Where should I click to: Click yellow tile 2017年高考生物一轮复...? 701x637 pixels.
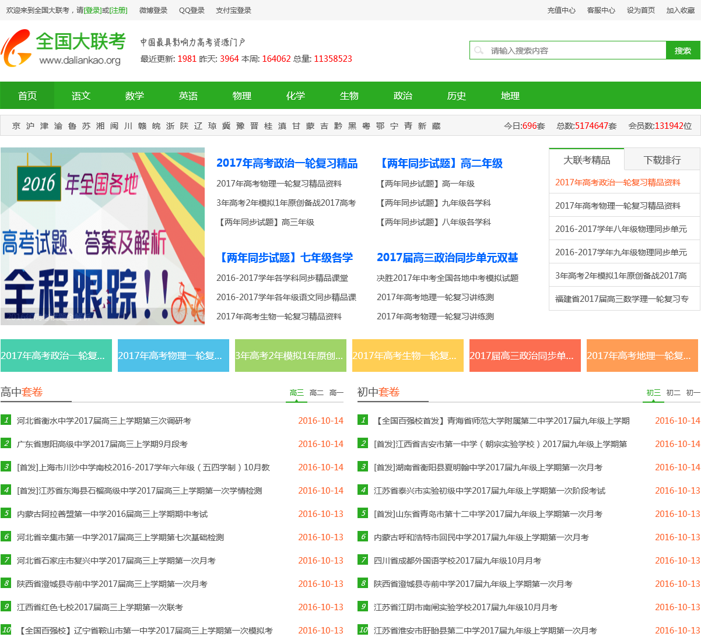408,356
